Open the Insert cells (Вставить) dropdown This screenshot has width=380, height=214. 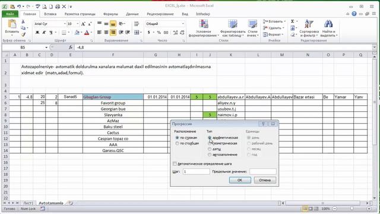(274, 21)
